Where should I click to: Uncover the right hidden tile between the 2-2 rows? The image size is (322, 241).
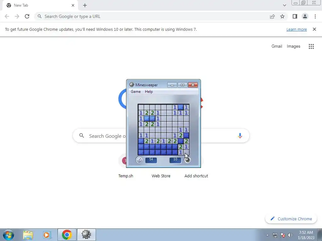pos(153,118)
